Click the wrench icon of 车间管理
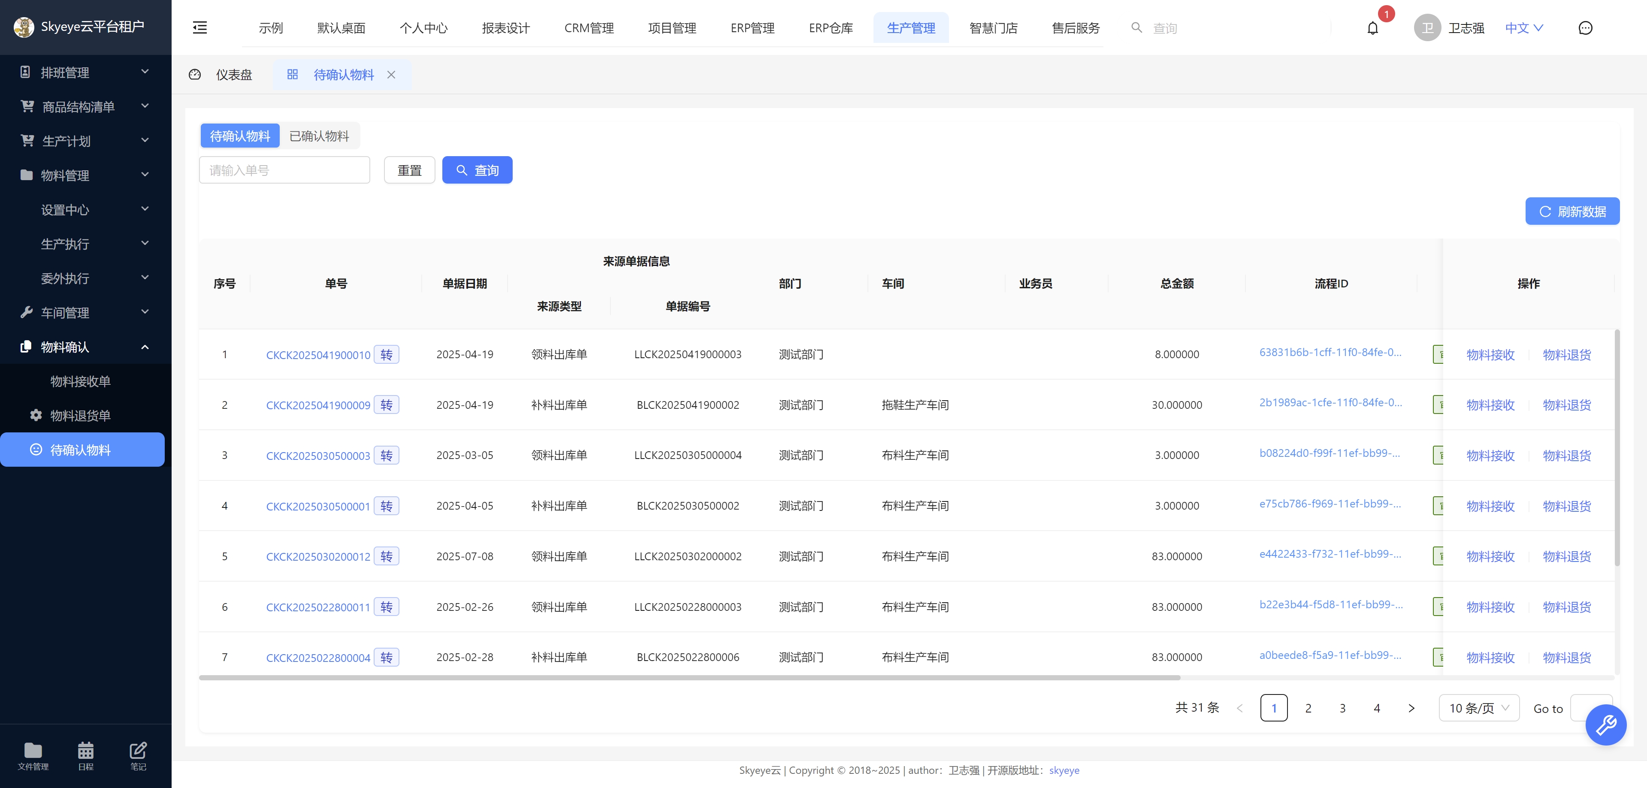Viewport: 1647px width, 788px height. (x=26, y=312)
